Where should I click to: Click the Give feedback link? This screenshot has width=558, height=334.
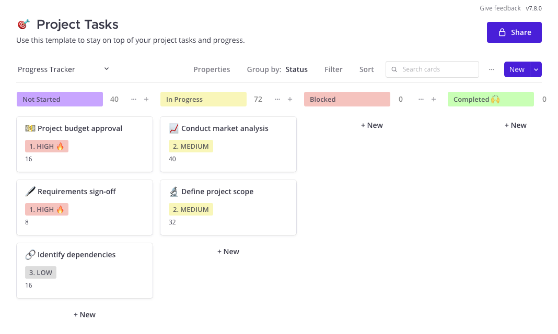500,8
